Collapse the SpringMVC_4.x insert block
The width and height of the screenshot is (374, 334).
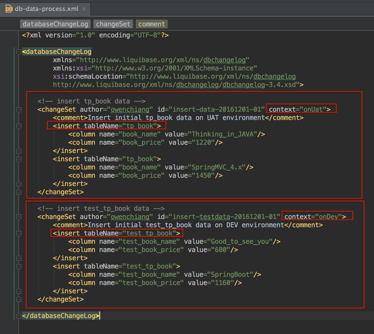click(x=19, y=159)
